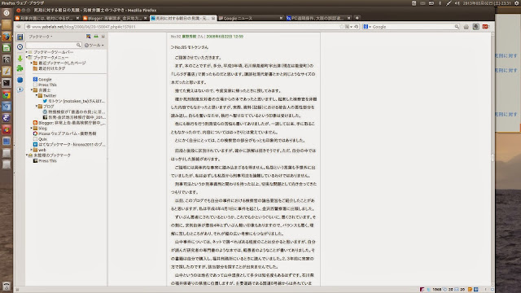Click the Google search box in toolbar

411,27
